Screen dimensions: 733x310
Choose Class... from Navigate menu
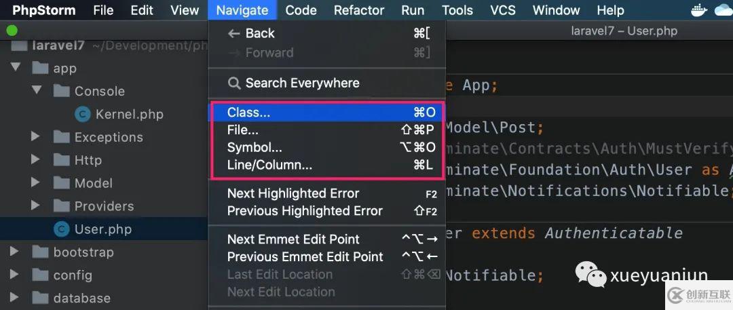(326, 112)
